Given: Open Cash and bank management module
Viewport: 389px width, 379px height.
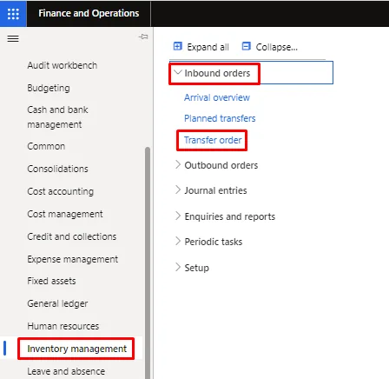Looking at the screenshot, I should coord(57,117).
